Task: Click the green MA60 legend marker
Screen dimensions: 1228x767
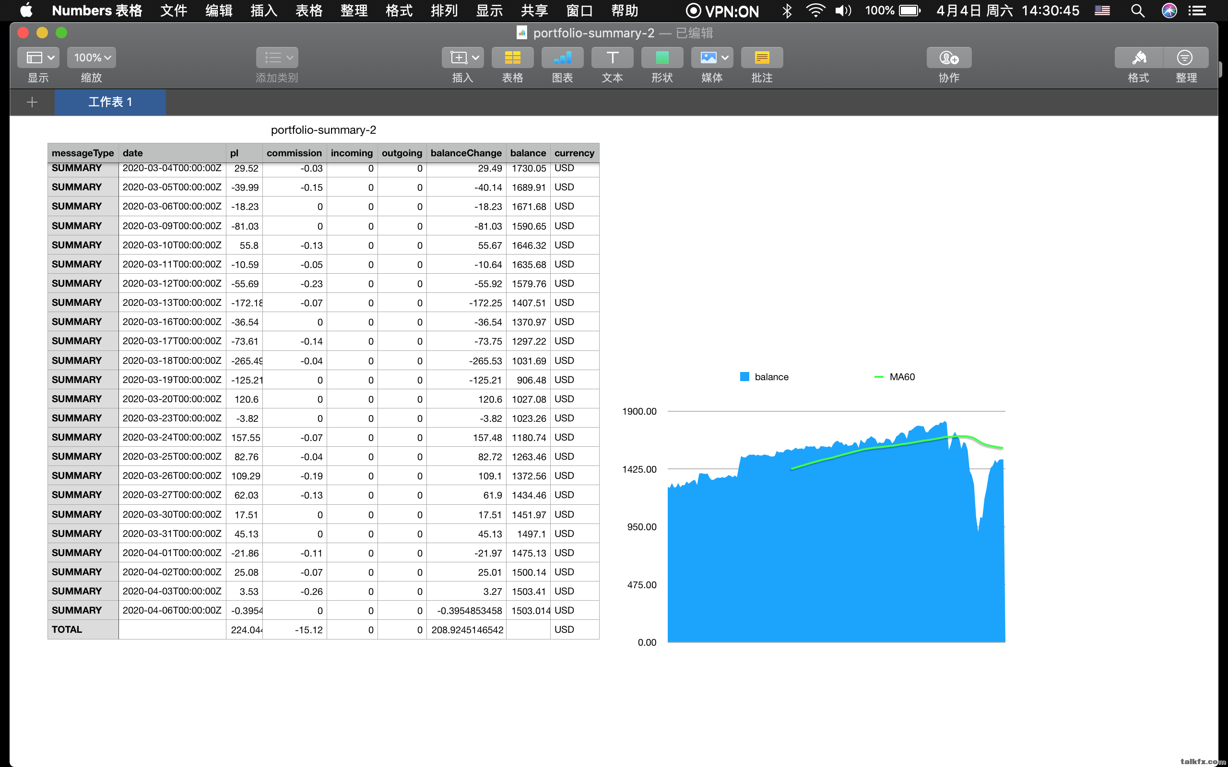Action: pos(879,377)
